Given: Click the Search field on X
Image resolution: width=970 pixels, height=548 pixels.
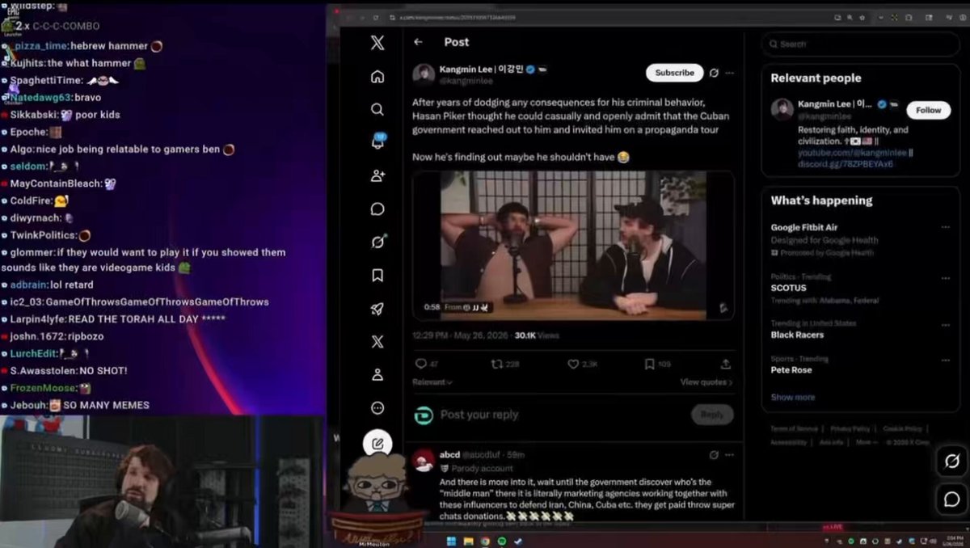Looking at the screenshot, I should click(x=860, y=44).
